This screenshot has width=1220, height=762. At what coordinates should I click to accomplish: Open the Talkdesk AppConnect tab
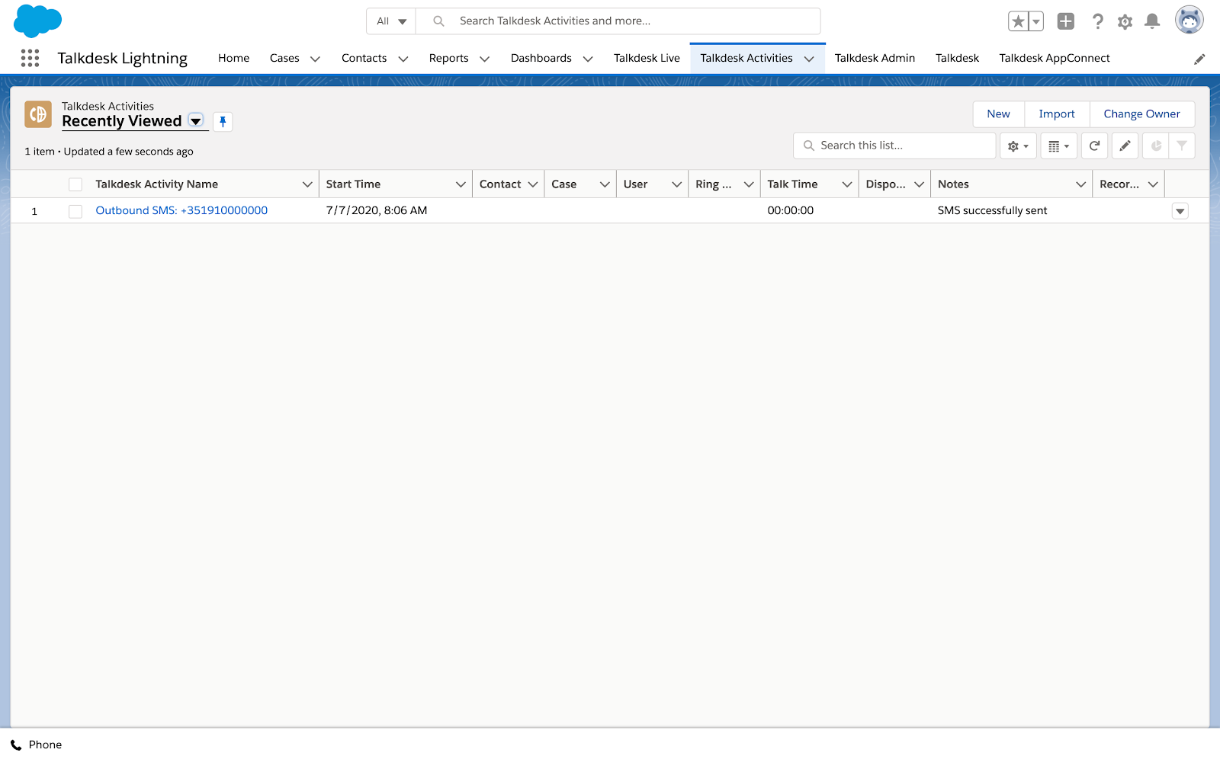coord(1055,59)
